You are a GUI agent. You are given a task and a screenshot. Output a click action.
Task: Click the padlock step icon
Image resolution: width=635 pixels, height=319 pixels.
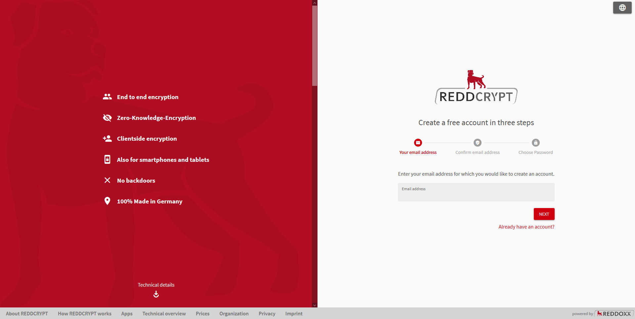point(536,143)
